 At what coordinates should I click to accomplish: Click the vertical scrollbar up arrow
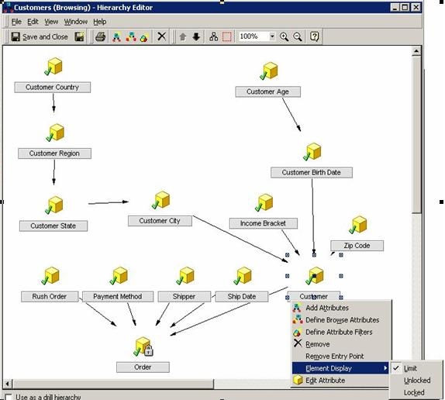416,51
